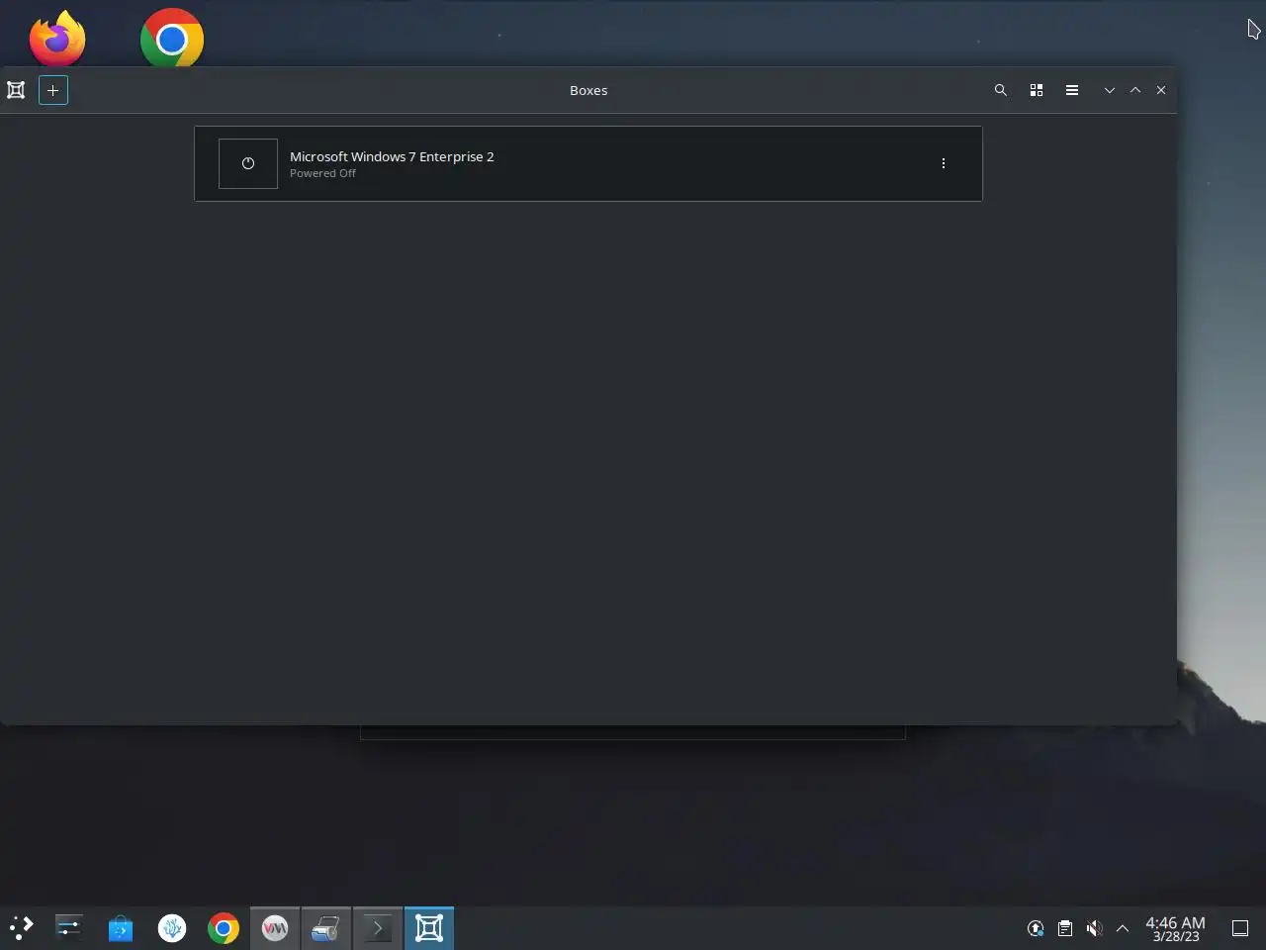This screenshot has height=950, width=1266.
Task: Open search in Boxes
Action: (x=1001, y=90)
